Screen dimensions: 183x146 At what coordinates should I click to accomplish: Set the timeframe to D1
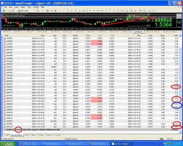(x=114, y=11)
